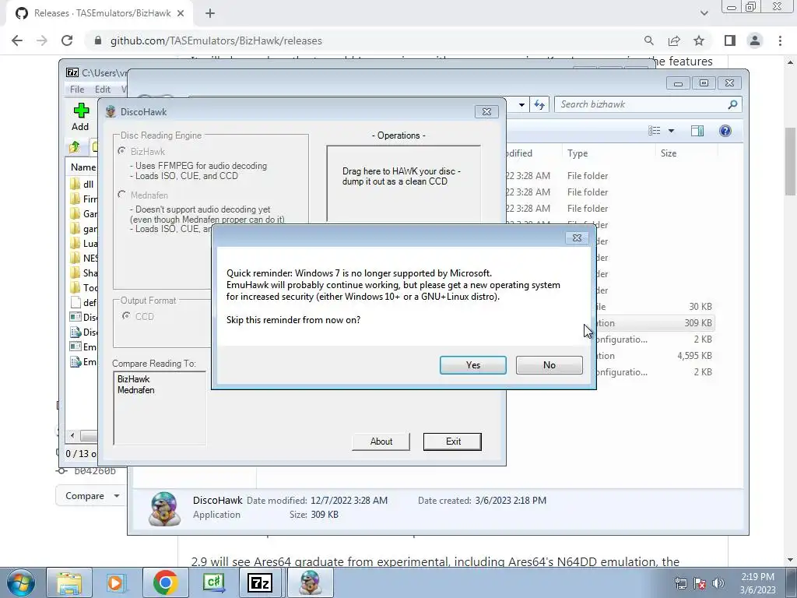Open the Chrome profile avatar

(x=755, y=40)
